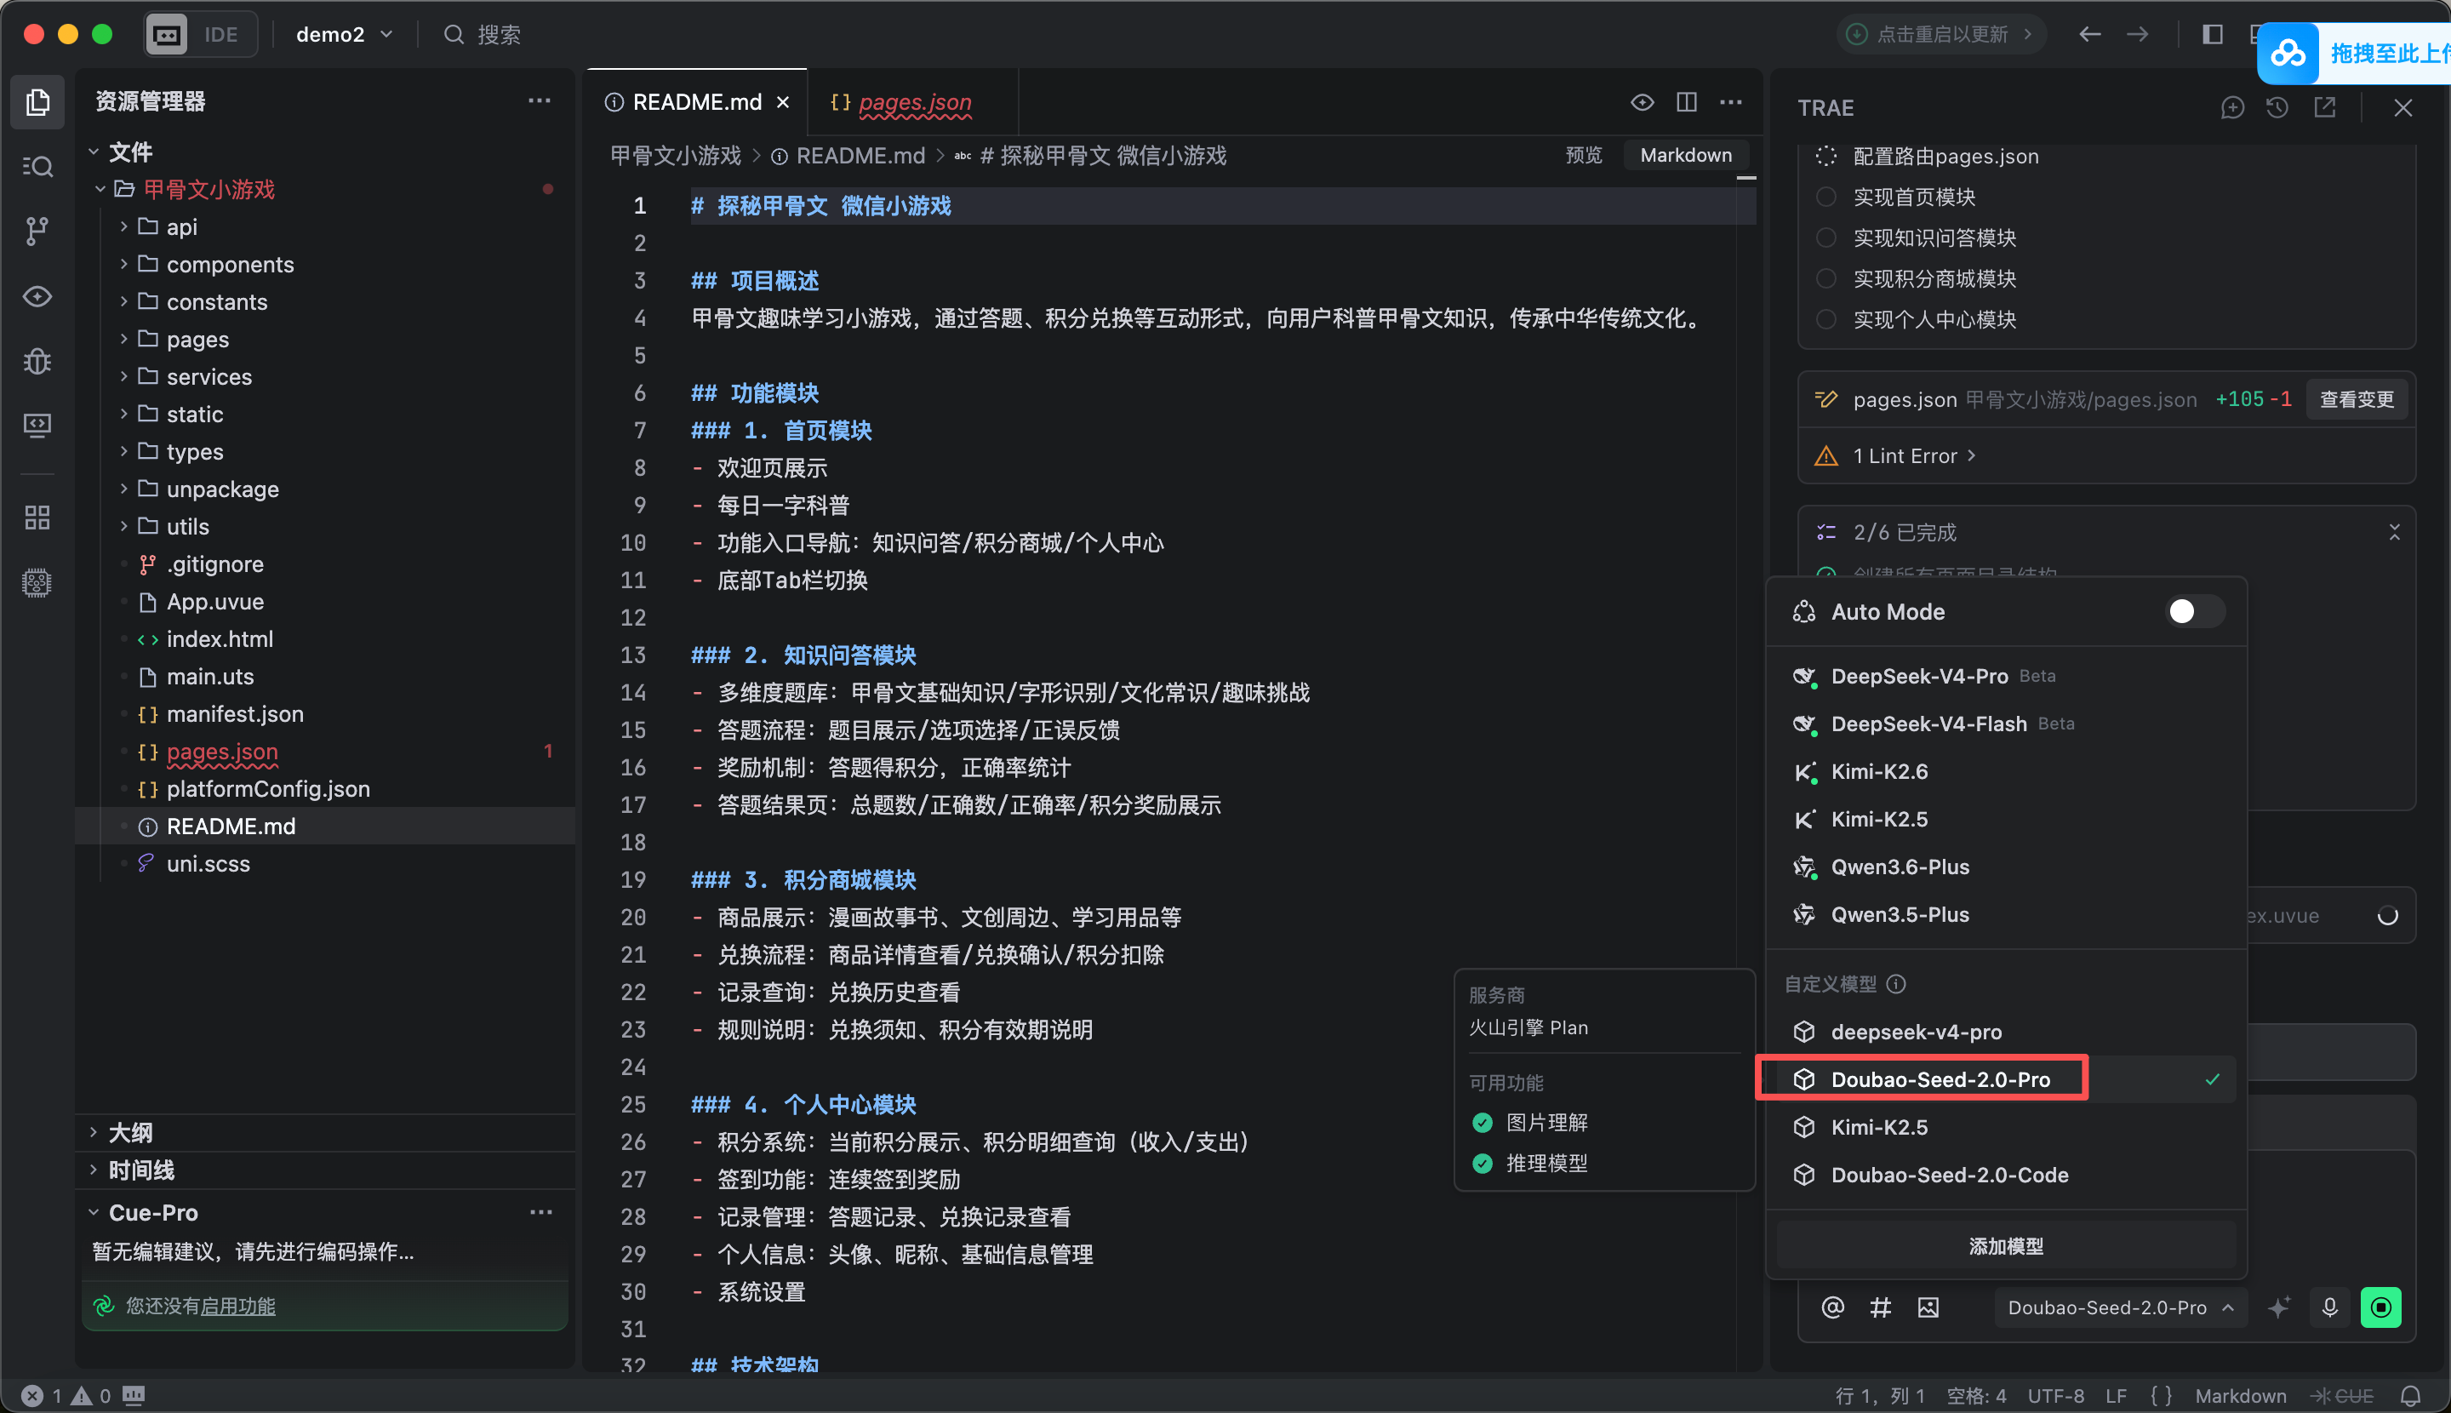Toggle the Auto Mode switch

(2195, 611)
